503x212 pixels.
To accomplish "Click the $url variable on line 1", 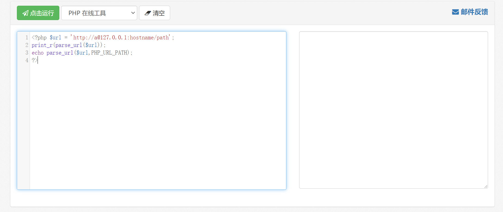I will [x=55, y=37].
